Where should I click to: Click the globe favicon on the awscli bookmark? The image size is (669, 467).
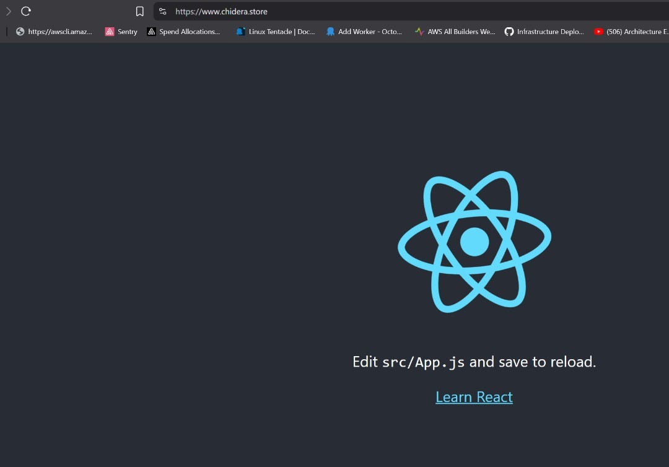[19, 32]
